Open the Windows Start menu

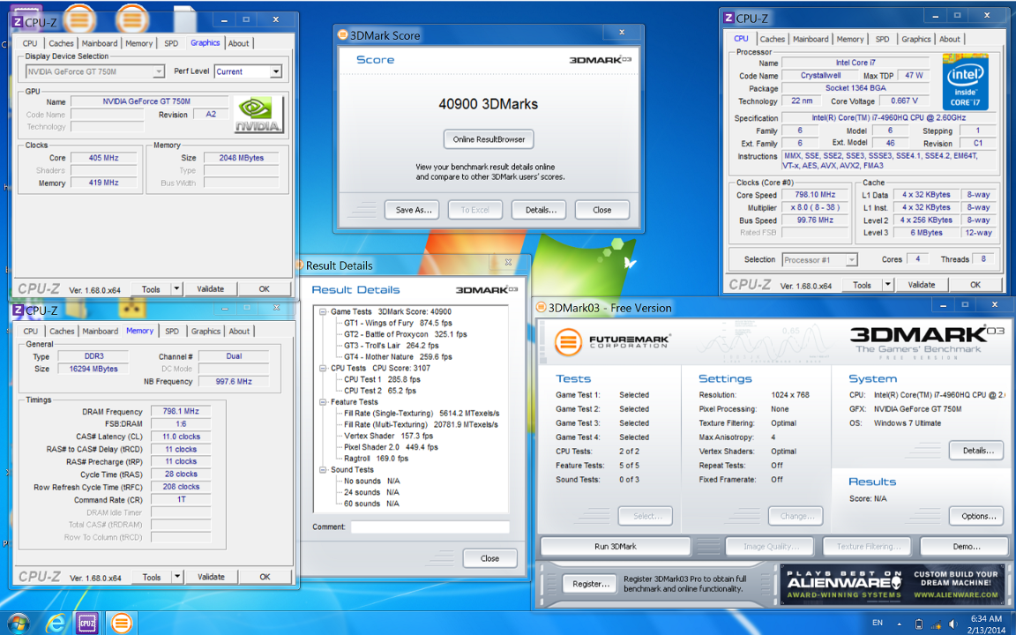pos(18,624)
